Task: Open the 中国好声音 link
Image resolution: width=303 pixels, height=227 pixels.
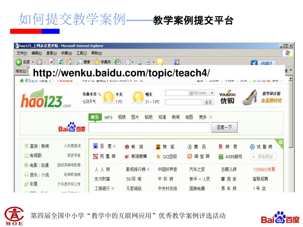Action: (x=167, y=169)
